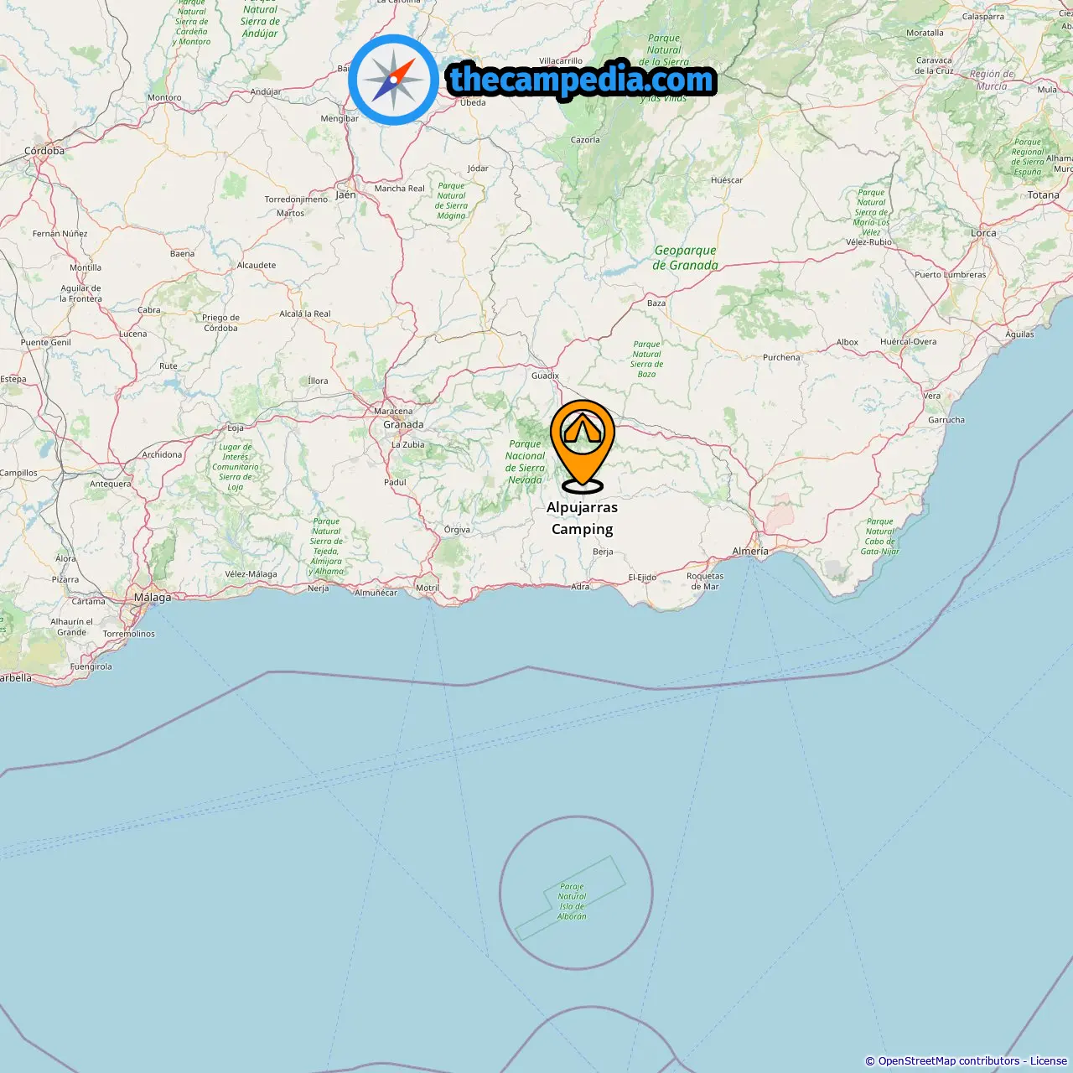Select the Parque Nacional de Sierra Nevada label

525,462
